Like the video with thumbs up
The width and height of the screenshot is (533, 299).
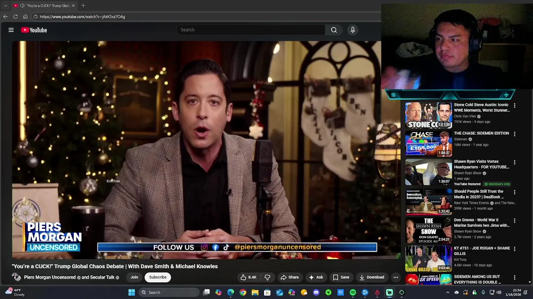coord(248,277)
